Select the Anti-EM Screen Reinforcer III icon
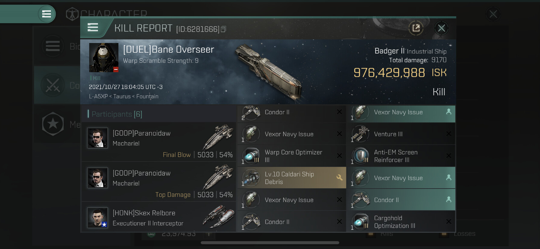 pyautogui.click(x=361, y=156)
